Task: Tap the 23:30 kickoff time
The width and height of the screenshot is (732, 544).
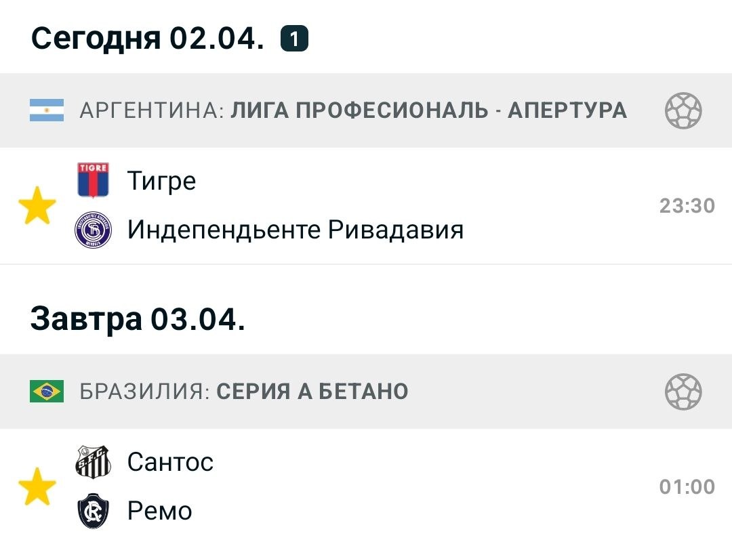Action: point(687,206)
